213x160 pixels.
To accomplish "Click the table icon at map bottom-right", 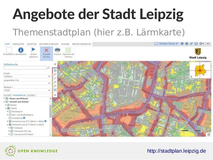I will (209, 135).
